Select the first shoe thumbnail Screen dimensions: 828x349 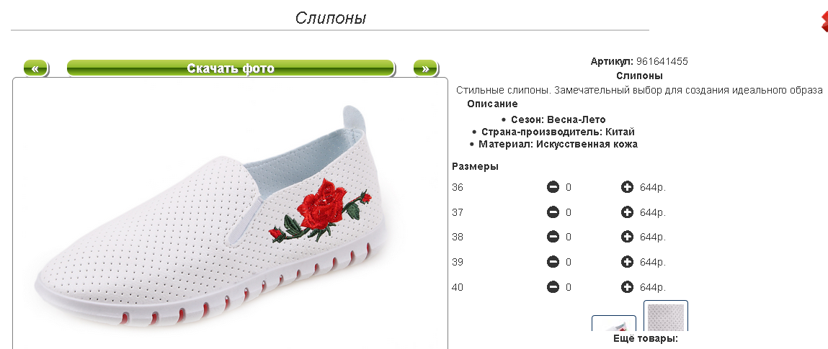point(613,324)
